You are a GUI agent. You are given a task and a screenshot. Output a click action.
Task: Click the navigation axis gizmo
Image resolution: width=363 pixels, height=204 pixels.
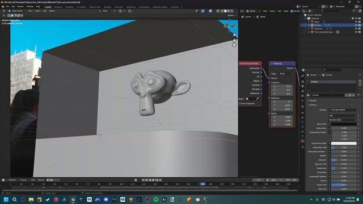click(x=230, y=25)
